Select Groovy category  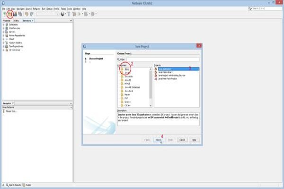pos(127,102)
